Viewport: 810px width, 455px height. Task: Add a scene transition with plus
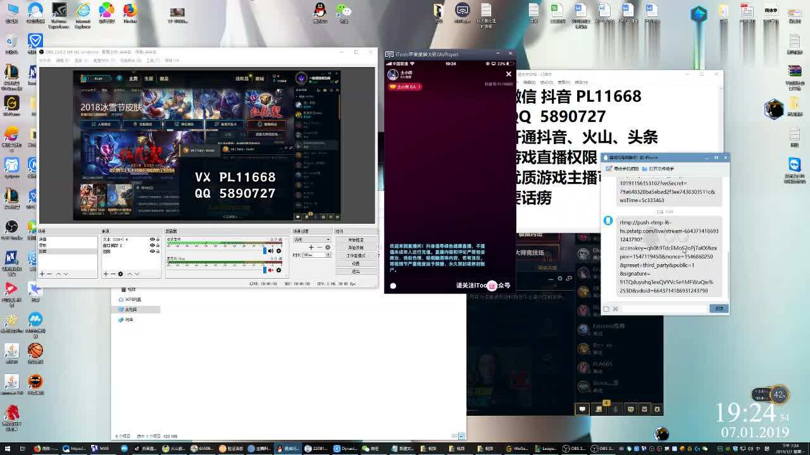tap(311, 247)
